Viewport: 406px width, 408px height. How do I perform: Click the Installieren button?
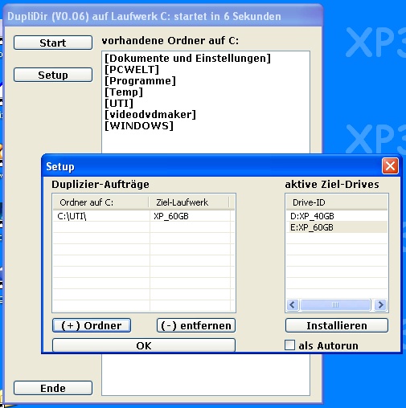pos(337,325)
